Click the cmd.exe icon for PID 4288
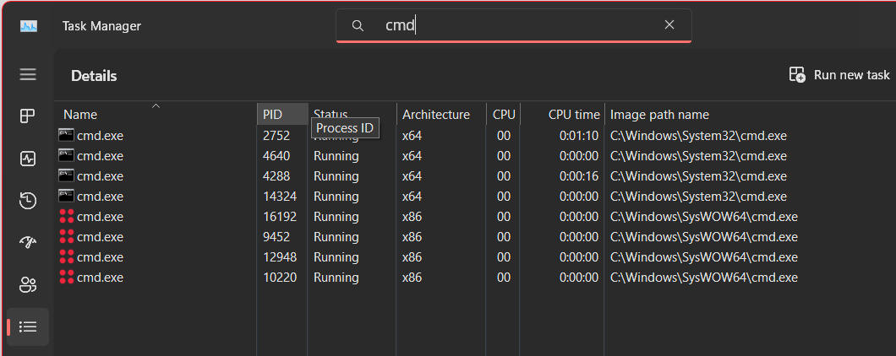This screenshot has height=356, width=896. click(x=66, y=175)
